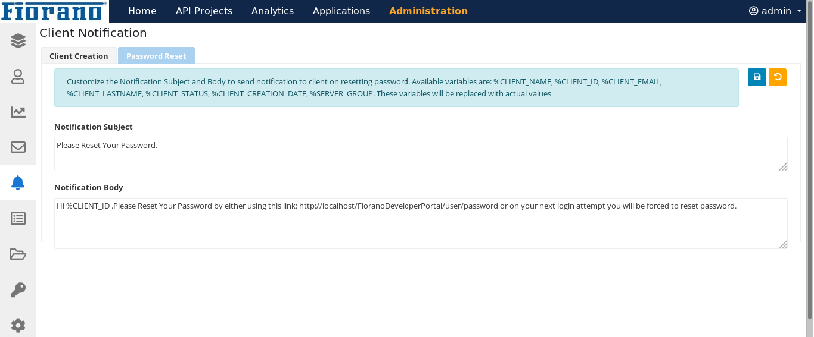Click the open folder sidebar icon
The image size is (814, 337).
pos(18,254)
